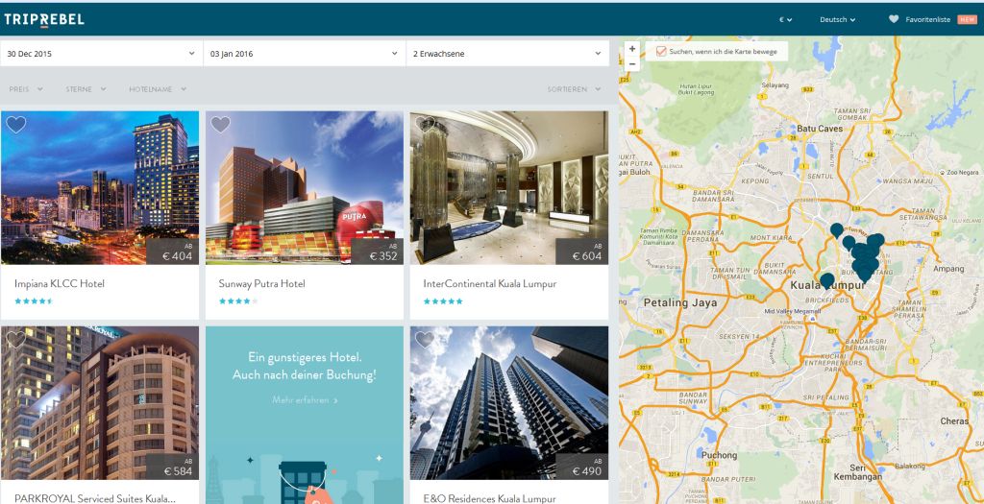Click the Ampang label on map

948,269
